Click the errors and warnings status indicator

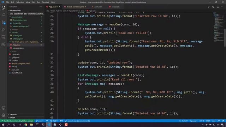(54, 121)
